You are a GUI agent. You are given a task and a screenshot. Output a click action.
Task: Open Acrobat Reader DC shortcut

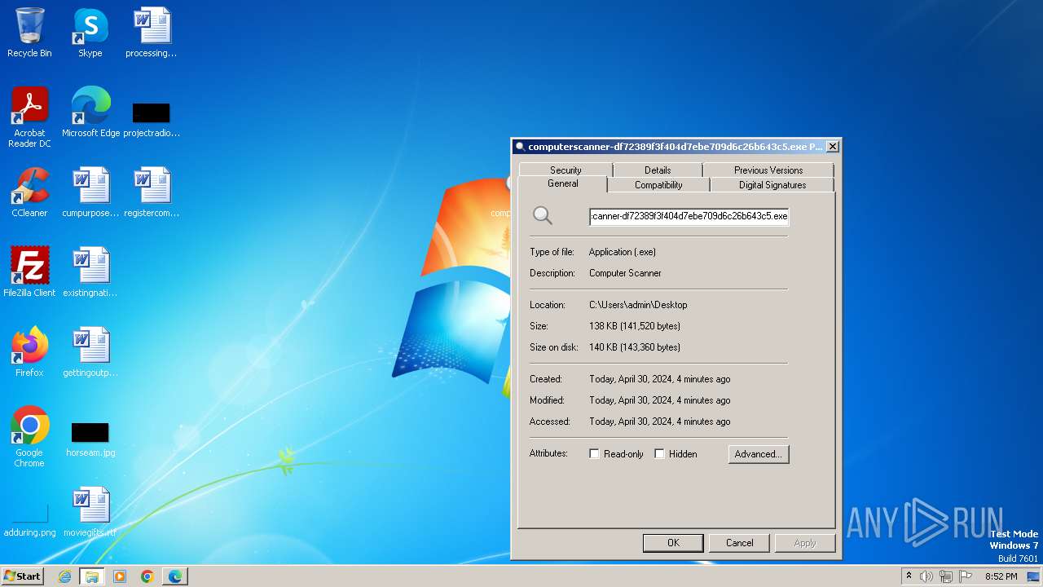[x=29, y=117]
